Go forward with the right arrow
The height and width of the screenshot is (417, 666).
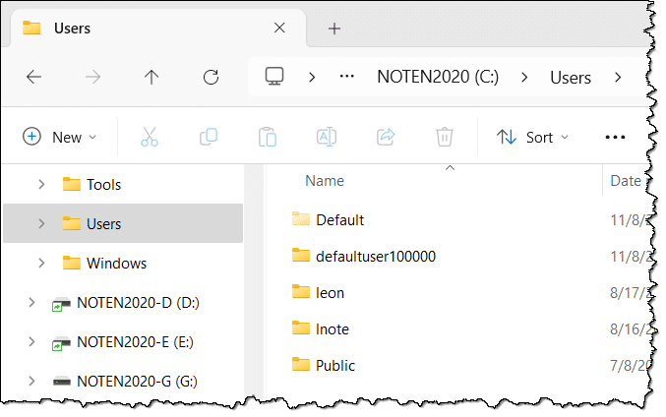pyautogui.click(x=92, y=77)
